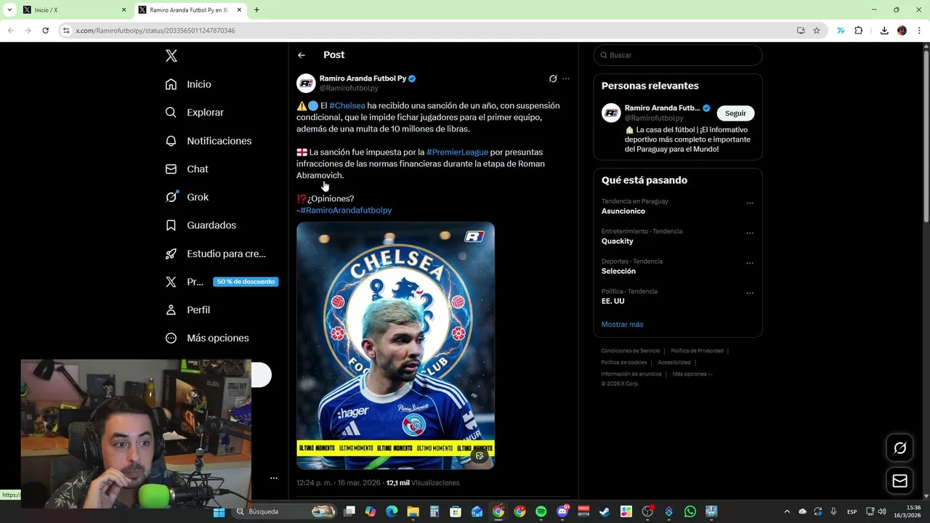This screenshot has height=523, width=930.
Task: Open options for the Asuncionico trend
Action: (x=750, y=203)
